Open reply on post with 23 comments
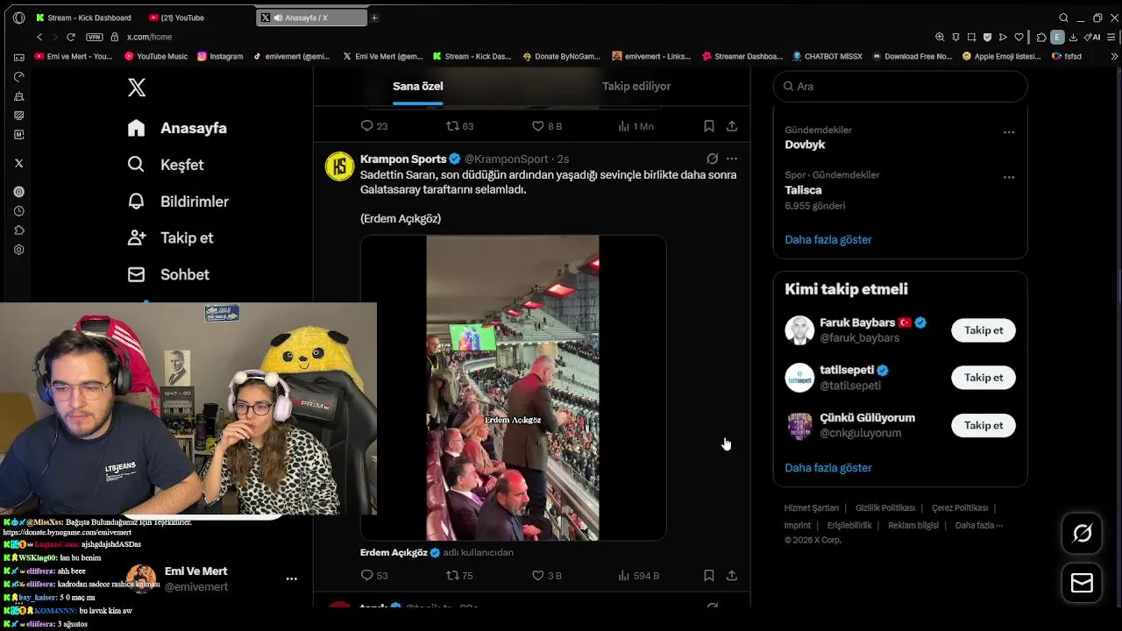 point(374,126)
